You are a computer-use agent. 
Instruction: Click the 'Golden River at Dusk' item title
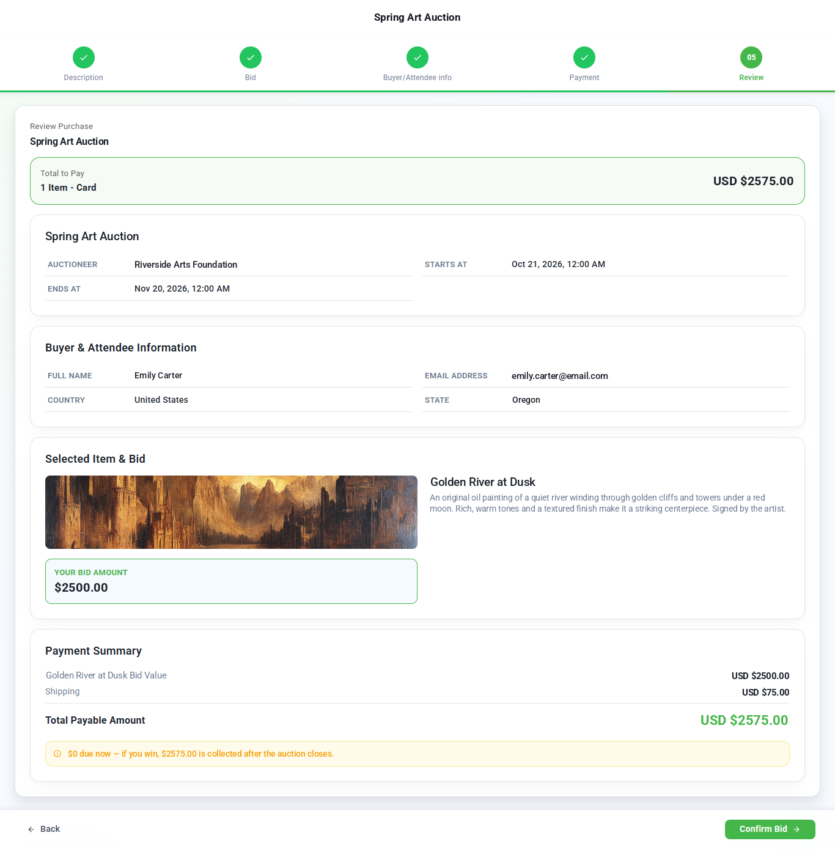483,482
